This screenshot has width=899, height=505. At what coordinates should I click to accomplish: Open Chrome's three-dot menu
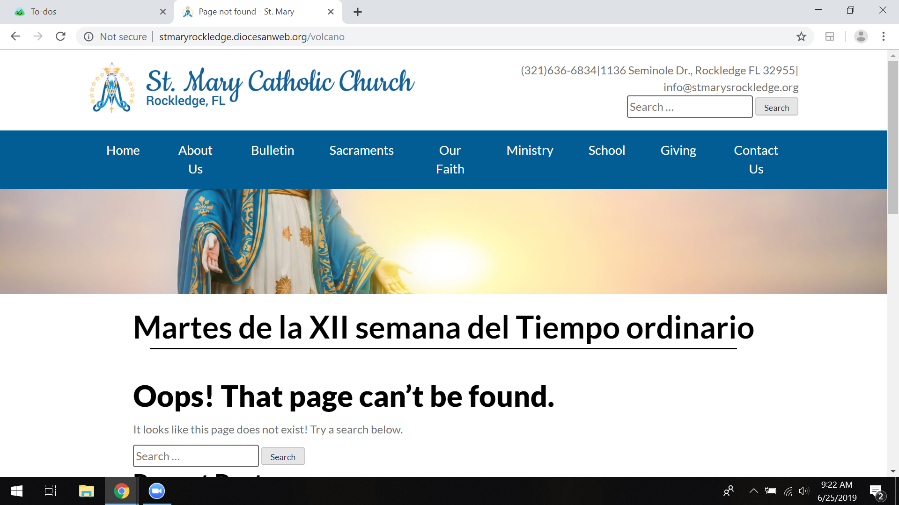(x=883, y=36)
